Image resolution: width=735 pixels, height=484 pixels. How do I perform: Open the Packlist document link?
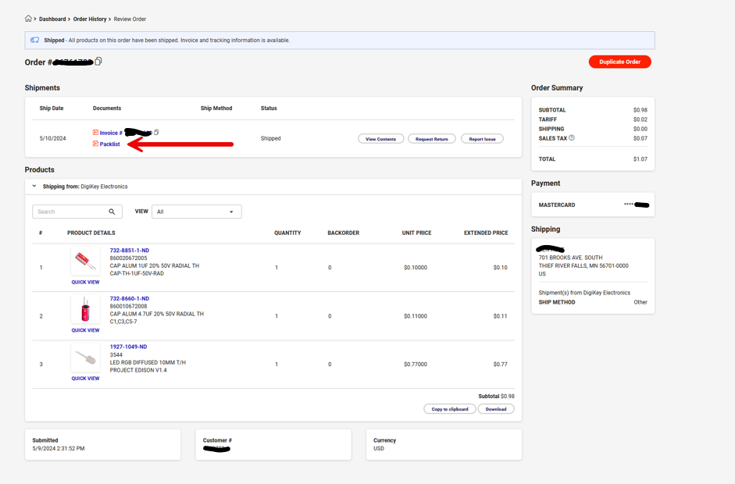109,144
